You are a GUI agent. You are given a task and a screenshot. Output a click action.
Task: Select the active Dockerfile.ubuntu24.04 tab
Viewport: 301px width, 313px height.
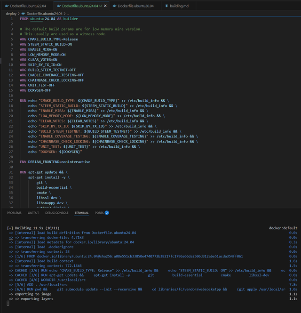pos(80,6)
